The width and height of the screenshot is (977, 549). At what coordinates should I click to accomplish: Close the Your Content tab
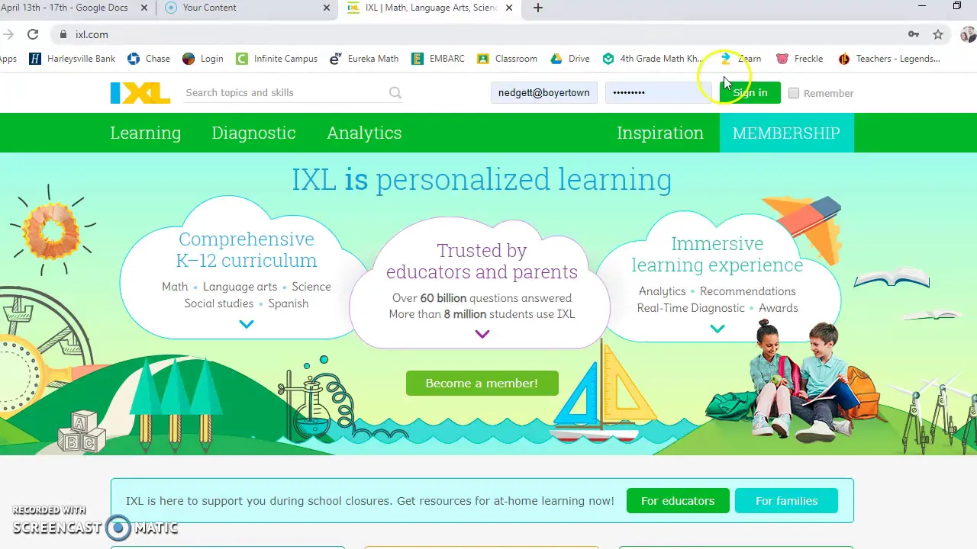coord(327,8)
